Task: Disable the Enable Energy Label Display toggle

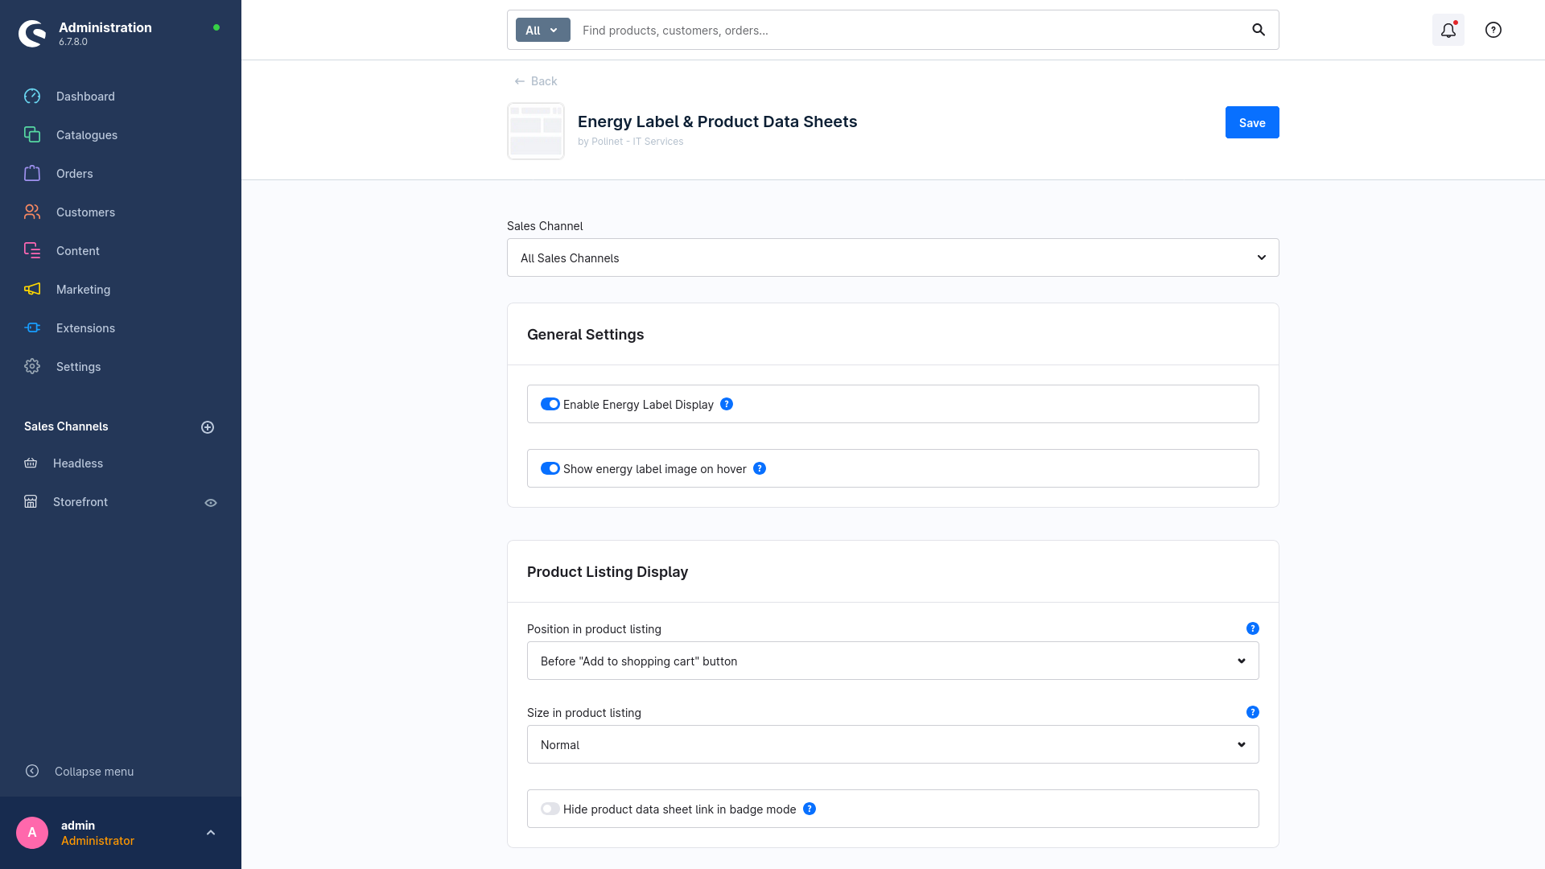Action: pos(550,404)
